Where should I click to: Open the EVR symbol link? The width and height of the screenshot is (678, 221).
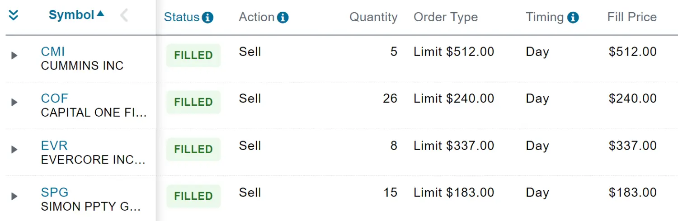[54, 146]
